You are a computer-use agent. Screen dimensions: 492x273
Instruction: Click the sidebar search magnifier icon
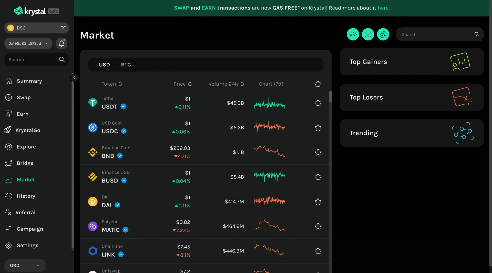point(62,59)
